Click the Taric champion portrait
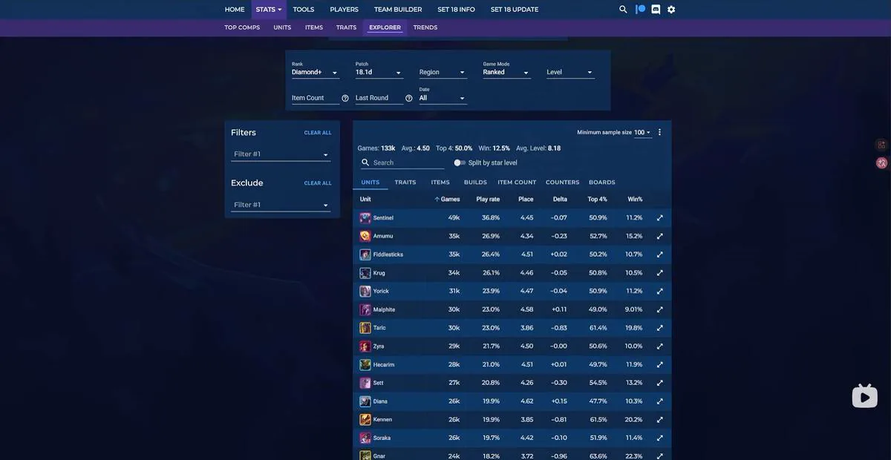The image size is (891, 460). point(365,328)
